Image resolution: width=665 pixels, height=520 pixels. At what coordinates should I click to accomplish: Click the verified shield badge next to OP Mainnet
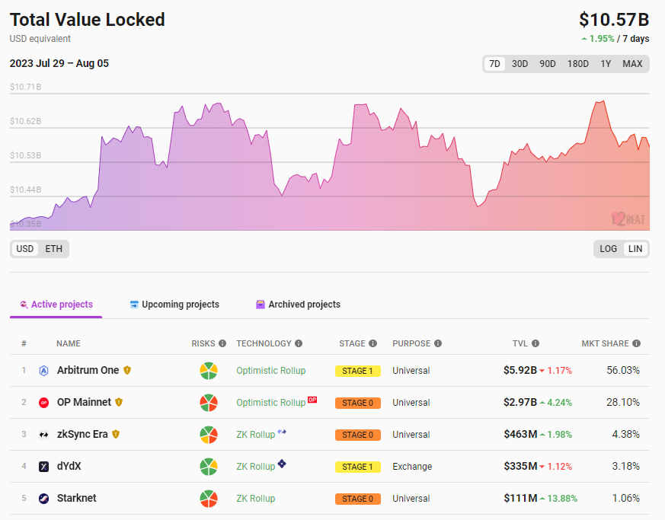pos(119,402)
